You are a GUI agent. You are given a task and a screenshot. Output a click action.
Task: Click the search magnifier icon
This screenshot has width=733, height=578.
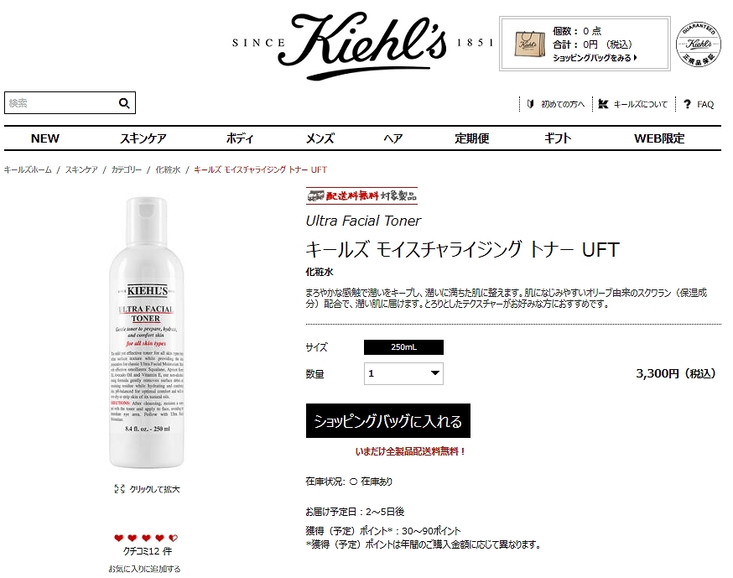pyautogui.click(x=124, y=103)
